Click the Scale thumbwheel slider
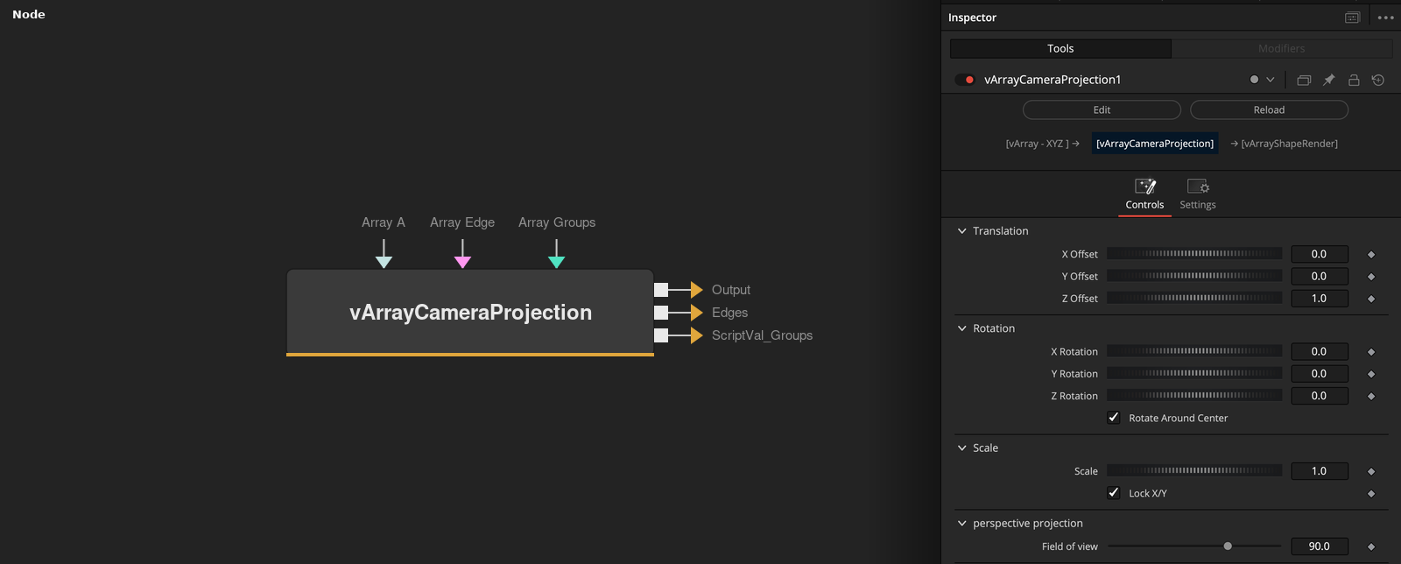Image resolution: width=1401 pixels, height=564 pixels. pyautogui.click(x=1194, y=470)
